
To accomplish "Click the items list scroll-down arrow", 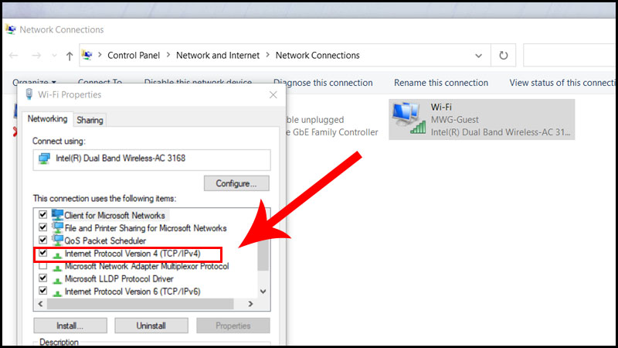I will coord(263,292).
